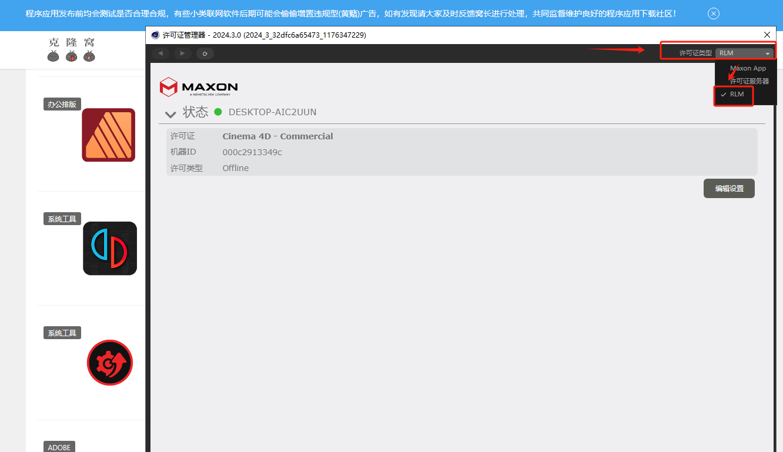Open the blue and red emulator app icon
Screen dimensions: 783x452
(110, 249)
